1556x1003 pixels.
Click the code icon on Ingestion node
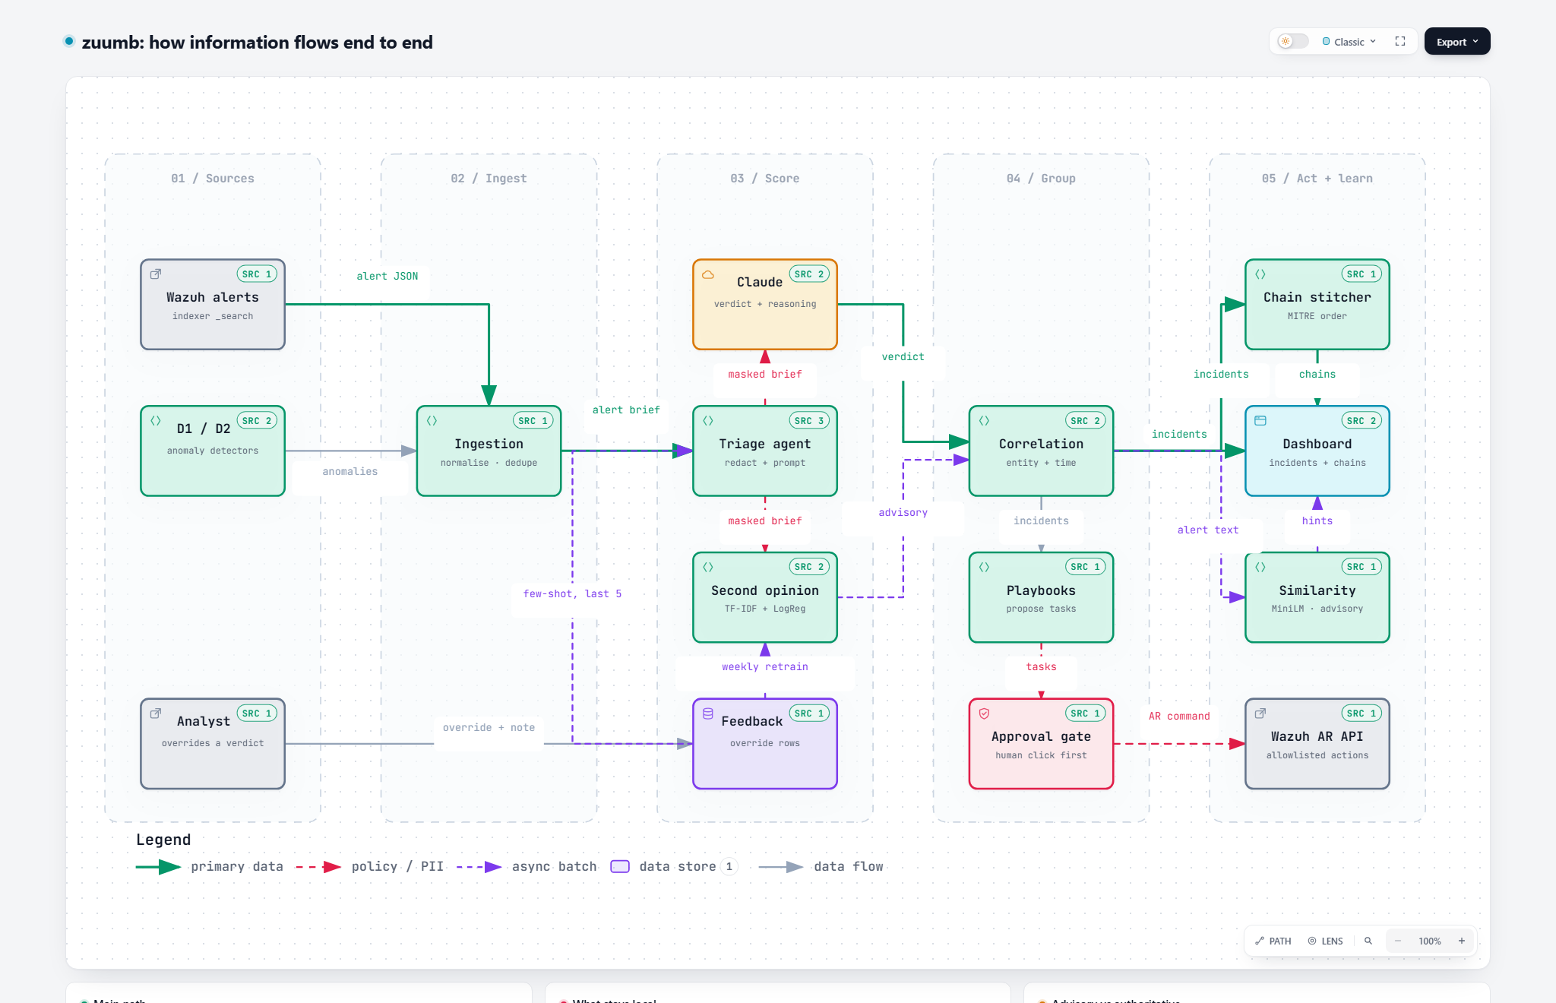click(x=432, y=420)
